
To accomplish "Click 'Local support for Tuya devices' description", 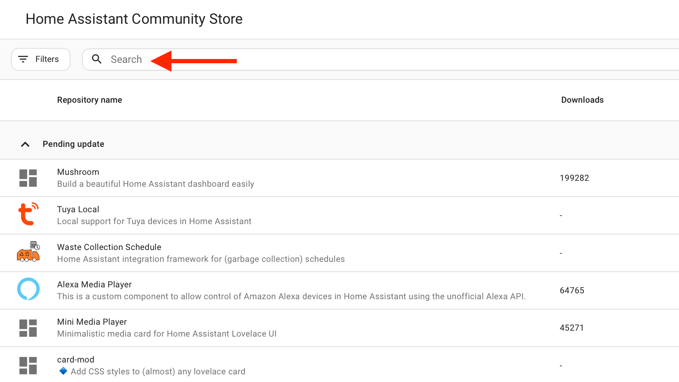I will [154, 221].
